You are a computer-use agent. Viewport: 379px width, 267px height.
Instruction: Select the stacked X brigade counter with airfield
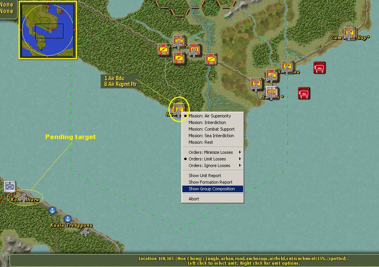[179, 41]
